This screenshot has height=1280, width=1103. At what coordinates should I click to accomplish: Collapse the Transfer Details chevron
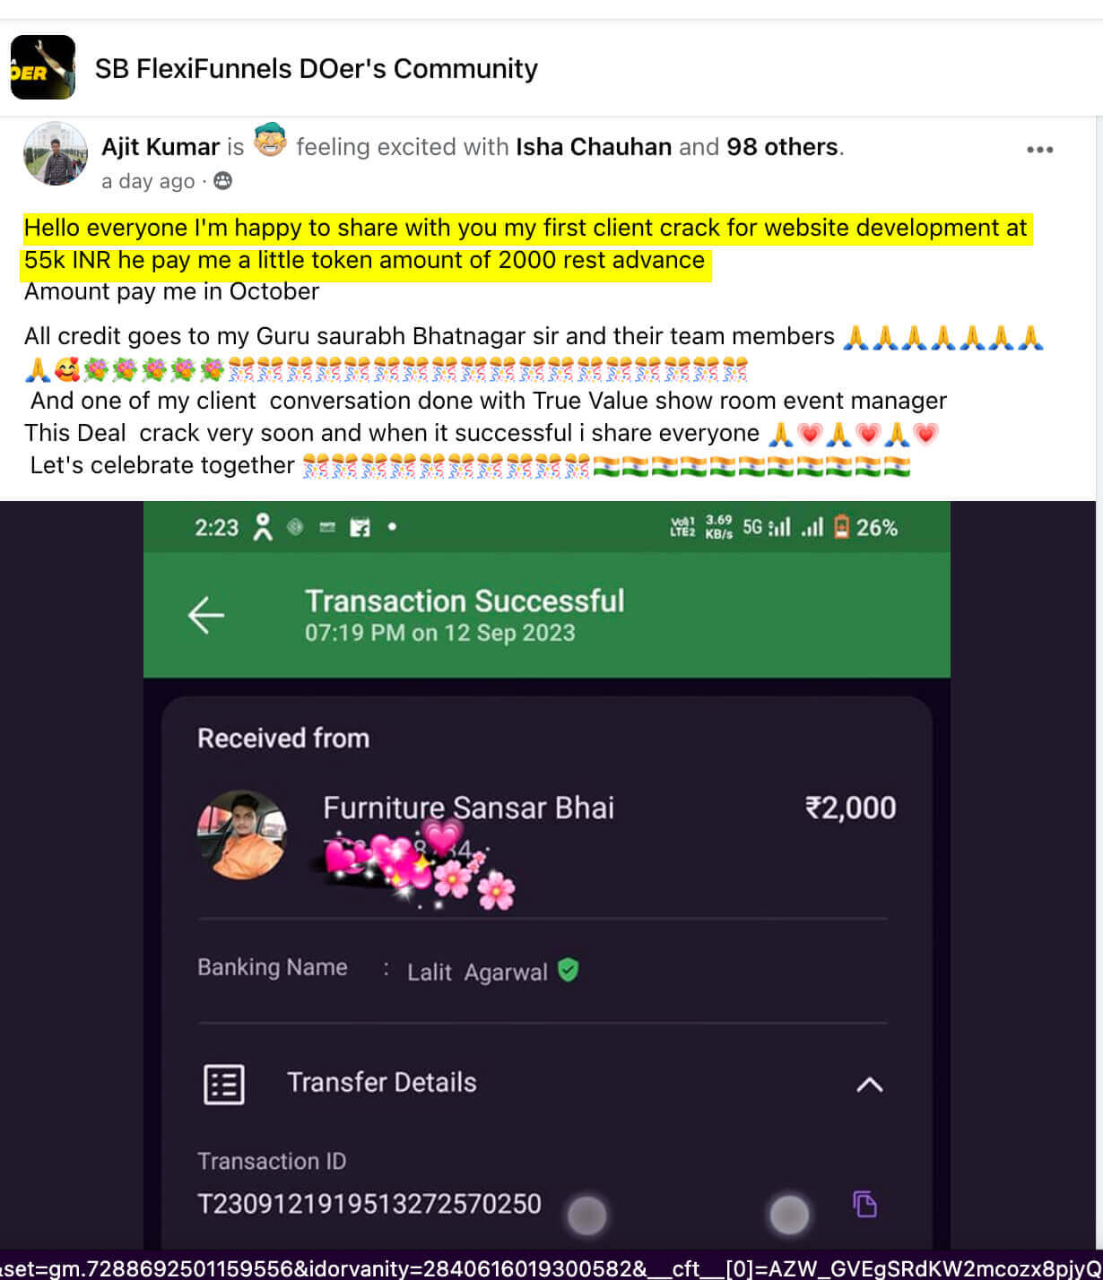[869, 1085]
